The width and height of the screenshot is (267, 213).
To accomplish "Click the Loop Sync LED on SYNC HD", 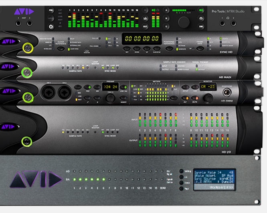I will coord(69,49).
